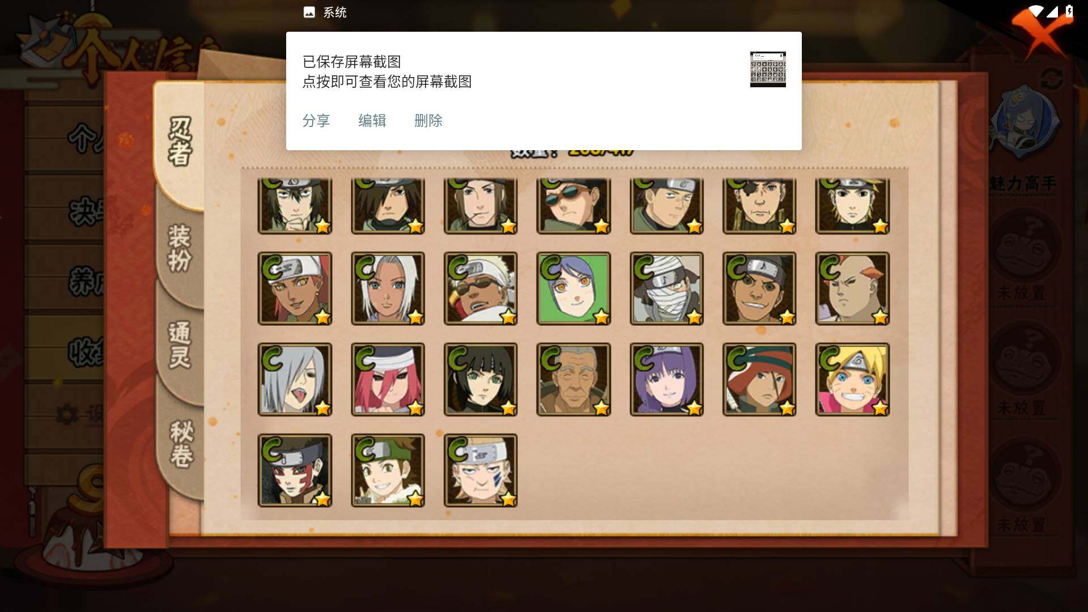Switch to the 秘卷 tab

click(x=181, y=444)
